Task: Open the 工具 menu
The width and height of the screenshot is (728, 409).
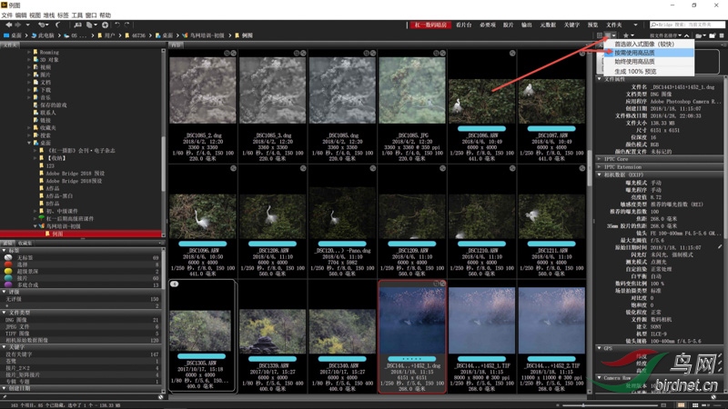Action: point(77,15)
